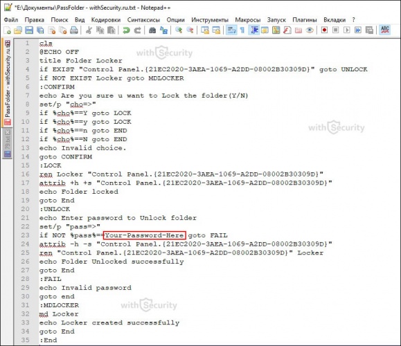Click the Print icon in toolbar
This screenshot has width=401, height=346.
click(74, 30)
